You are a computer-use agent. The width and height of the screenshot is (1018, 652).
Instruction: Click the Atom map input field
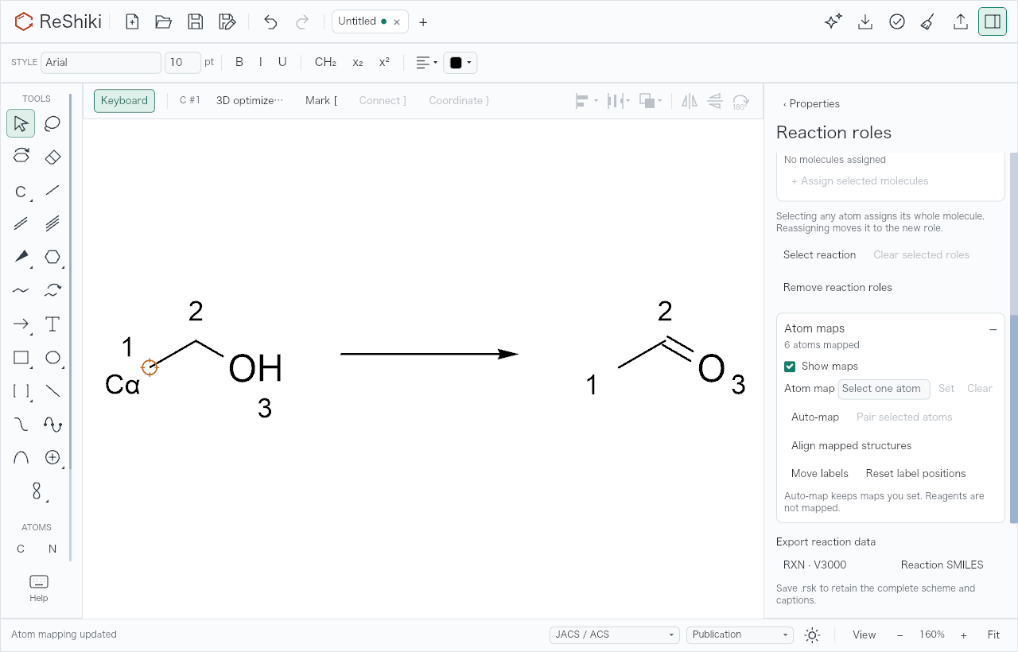(x=884, y=389)
